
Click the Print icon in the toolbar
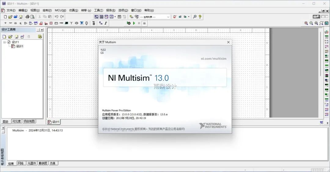28,17
